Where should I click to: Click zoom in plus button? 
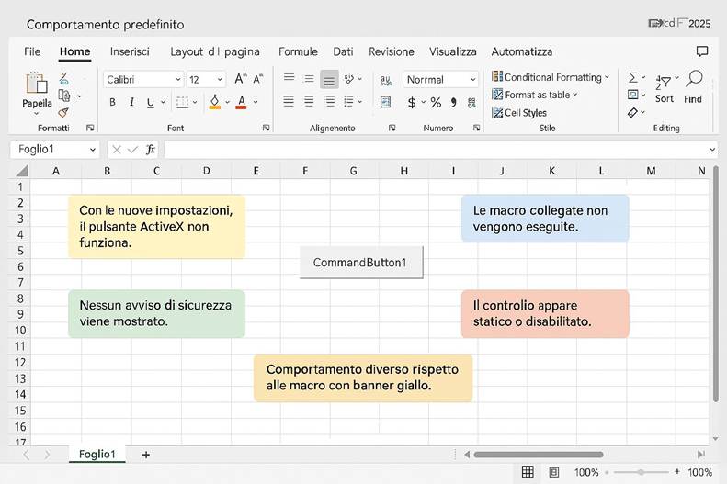tap(677, 471)
